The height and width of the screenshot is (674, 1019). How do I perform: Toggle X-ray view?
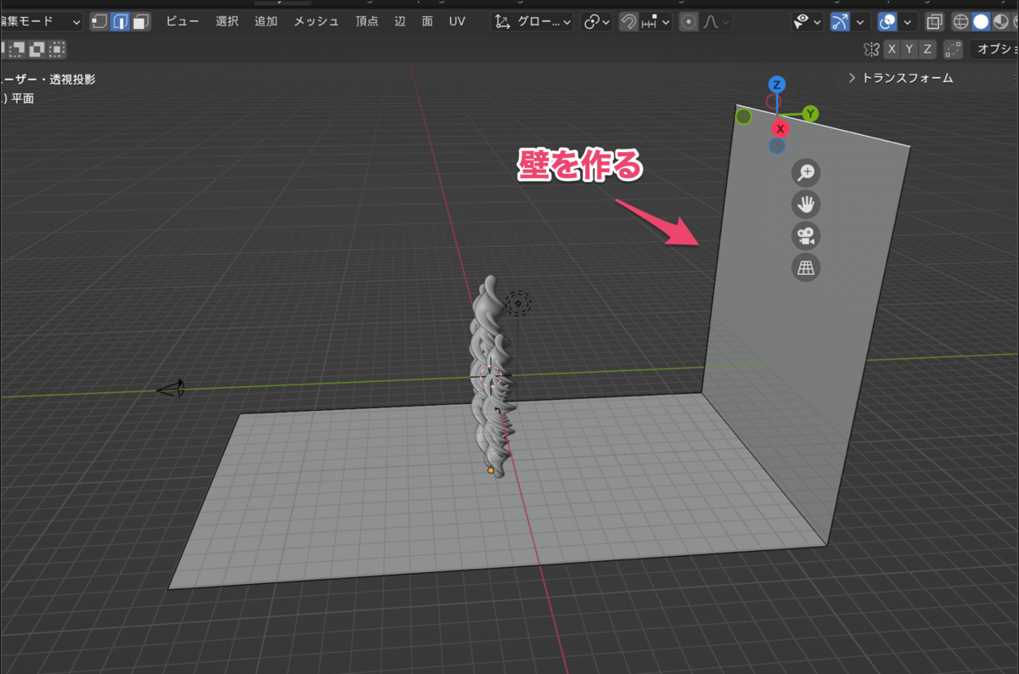(934, 21)
